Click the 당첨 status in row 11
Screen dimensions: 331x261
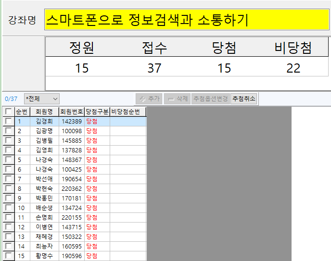tap(92, 218)
